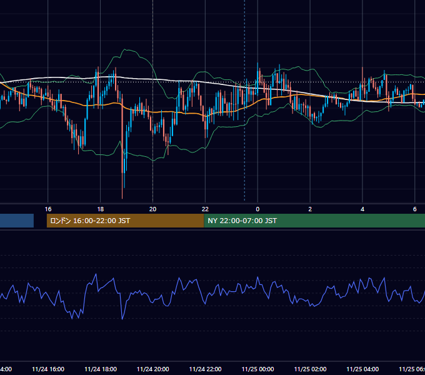Click the dotted blue vertical time marker

pos(244,100)
